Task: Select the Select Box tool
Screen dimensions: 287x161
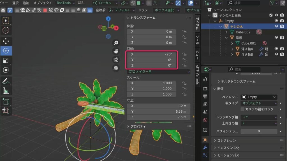Action: [6, 21]
